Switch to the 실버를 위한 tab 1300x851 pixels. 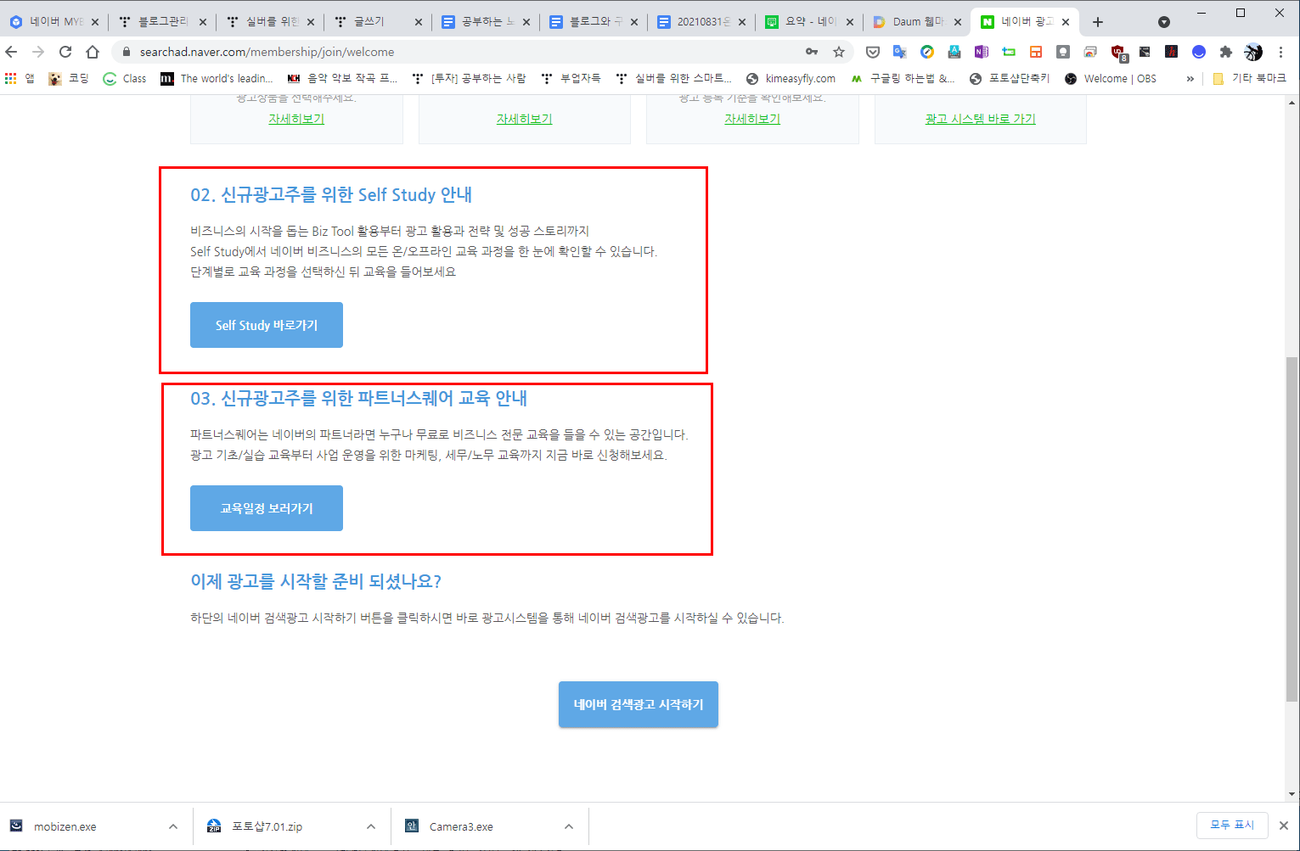(270, 22)
